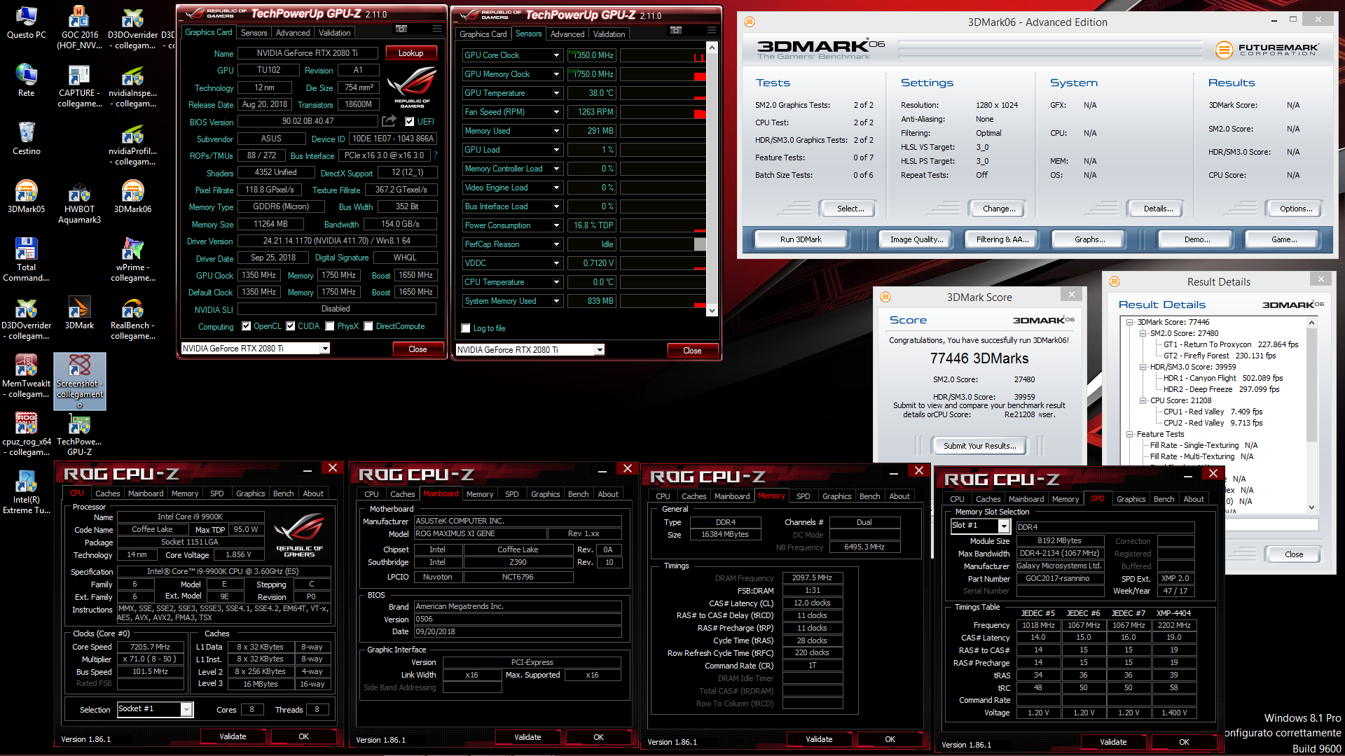
Task: Click Image Quality button in 3DMark06
Action: 916,239
